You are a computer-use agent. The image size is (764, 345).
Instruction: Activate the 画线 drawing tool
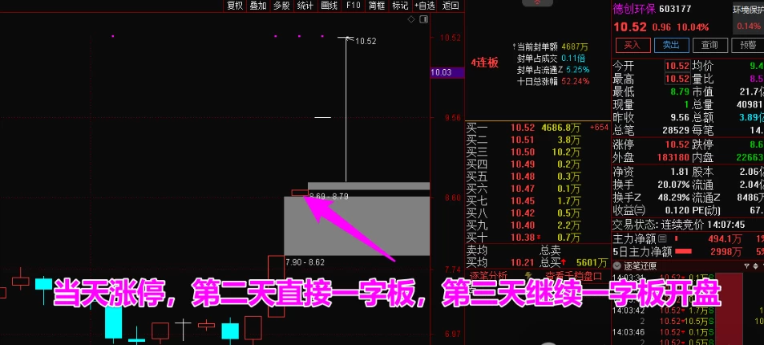click(329, 6)
